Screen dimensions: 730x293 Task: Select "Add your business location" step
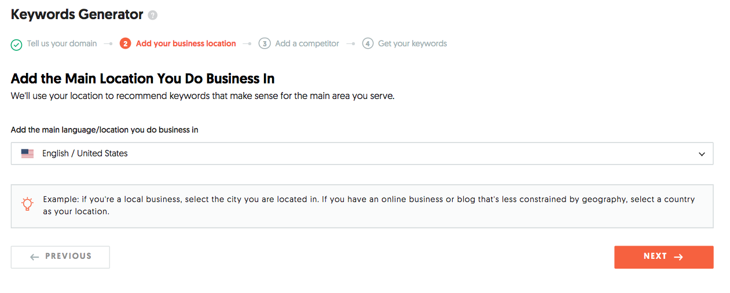click(186, 43)
